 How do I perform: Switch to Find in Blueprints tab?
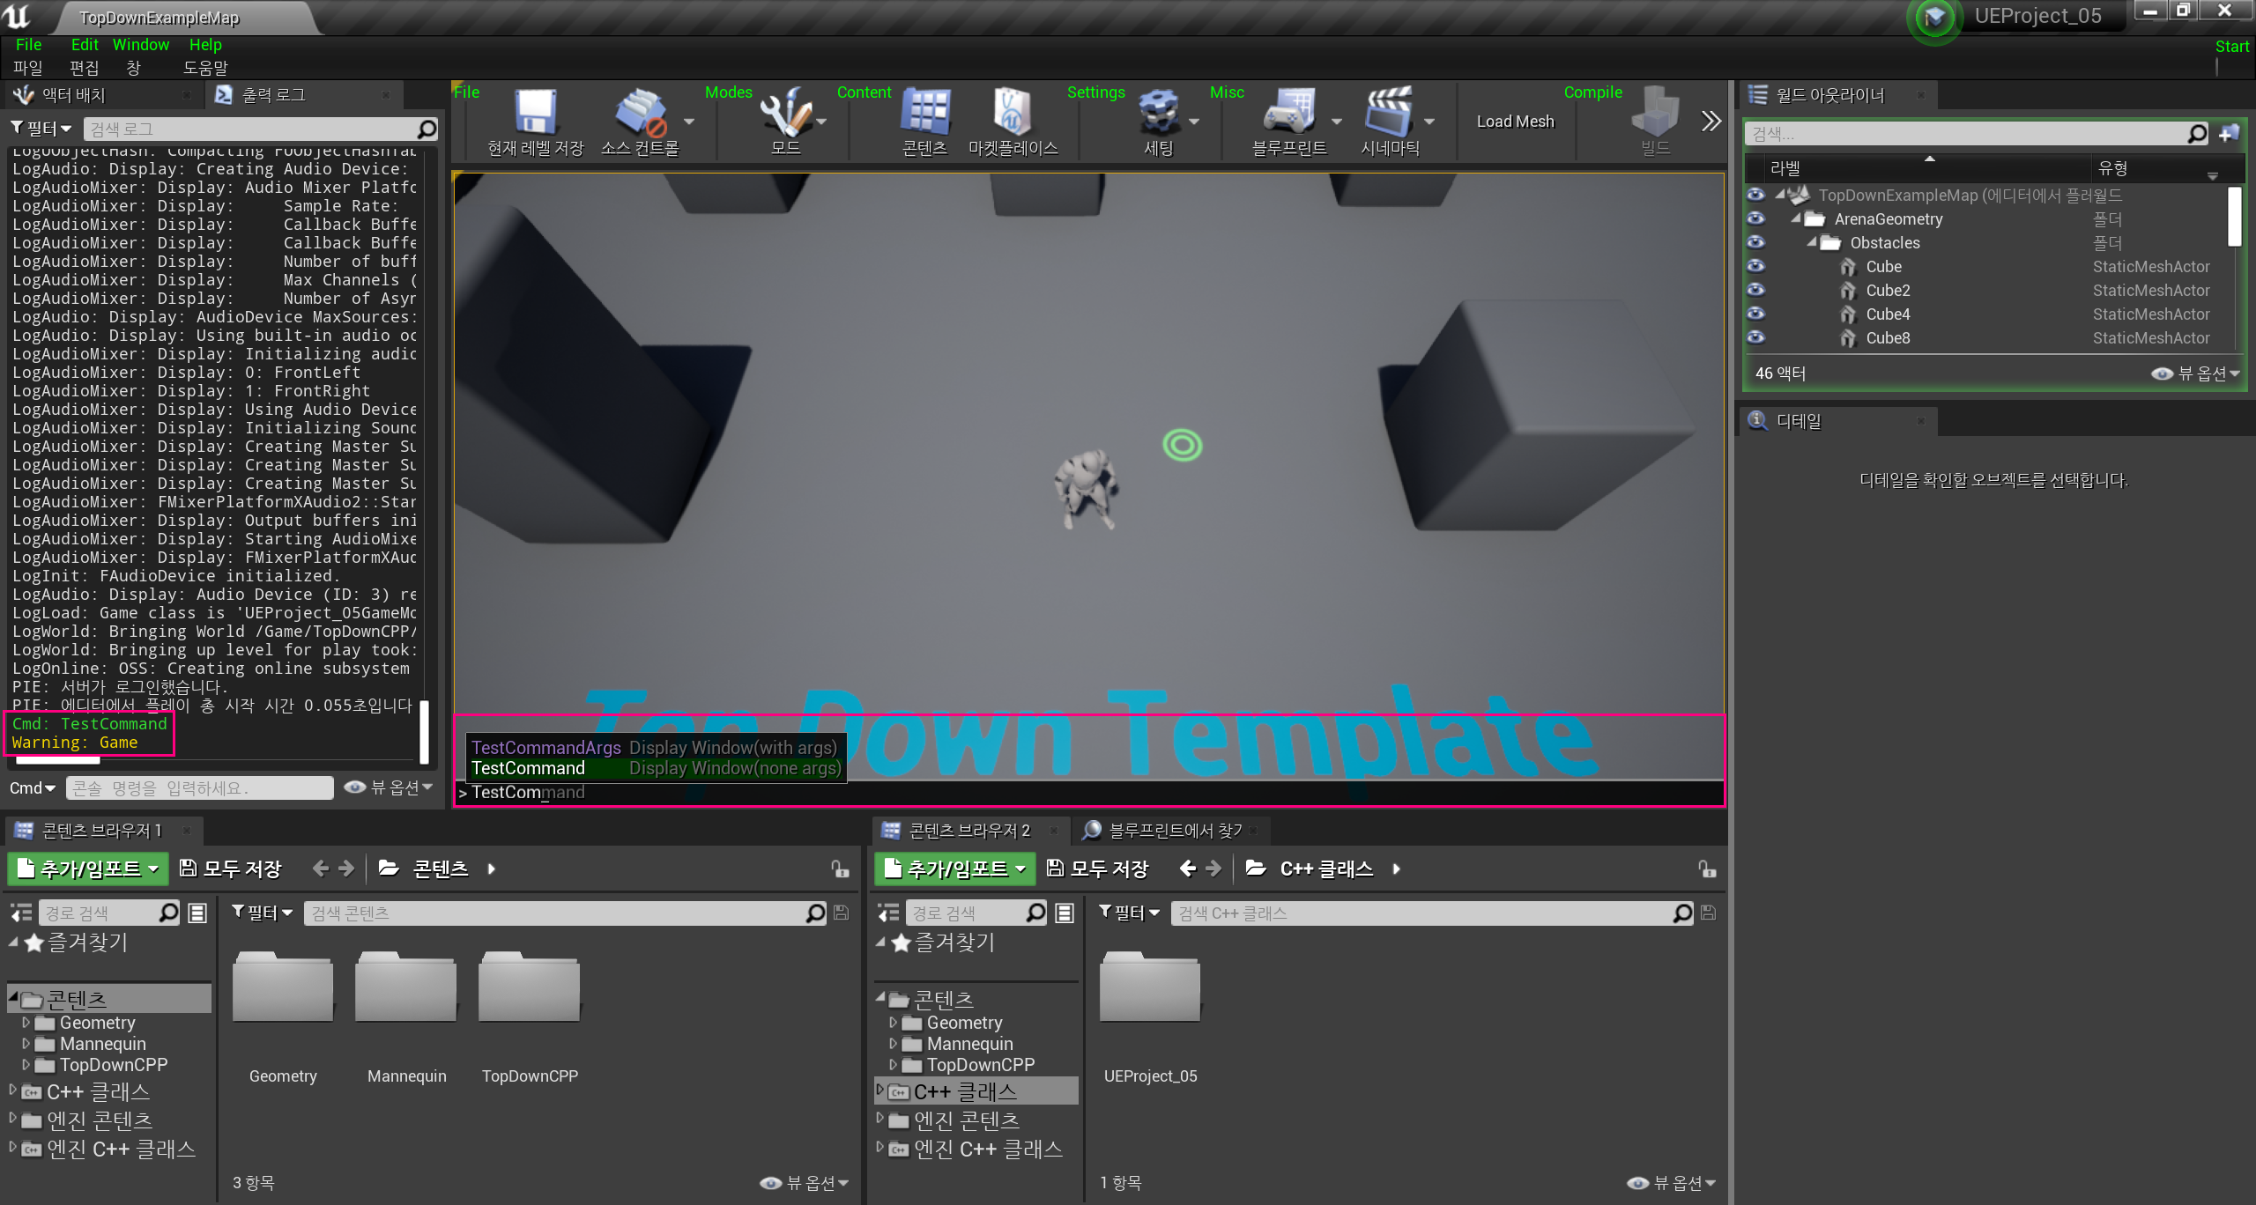pyautogui.click(x=1173, y=831)
